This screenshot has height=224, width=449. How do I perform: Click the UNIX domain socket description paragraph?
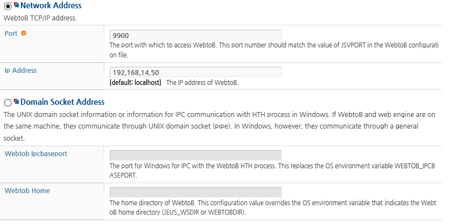coord(220,126)
